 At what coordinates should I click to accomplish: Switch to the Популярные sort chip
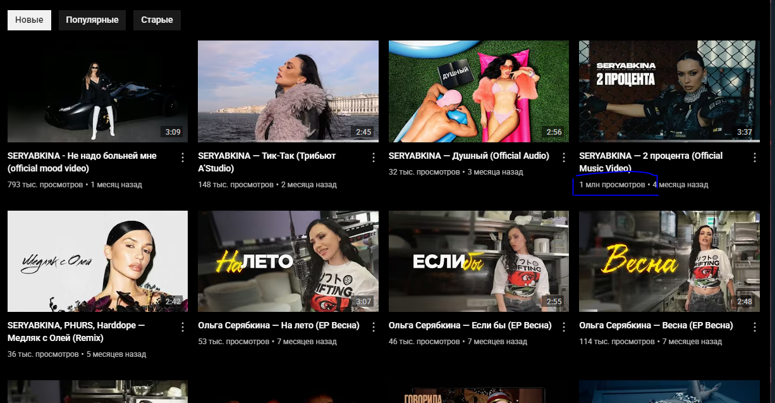point(92,20)
